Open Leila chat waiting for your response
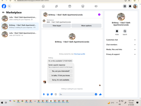 coord(20,19)
